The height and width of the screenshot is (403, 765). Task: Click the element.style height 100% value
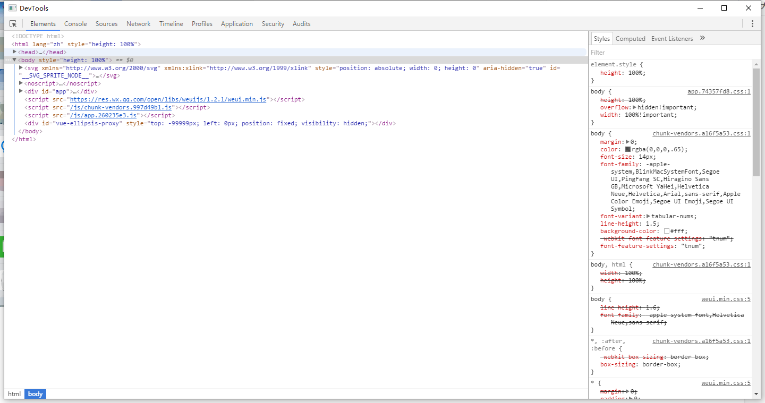[635, 73]
